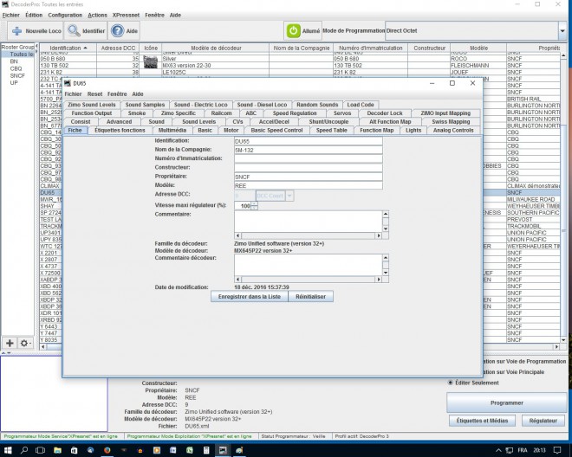Open Windows Start menu
The width and height of the screenshot is (572, 457).
[x=8, y=450]
